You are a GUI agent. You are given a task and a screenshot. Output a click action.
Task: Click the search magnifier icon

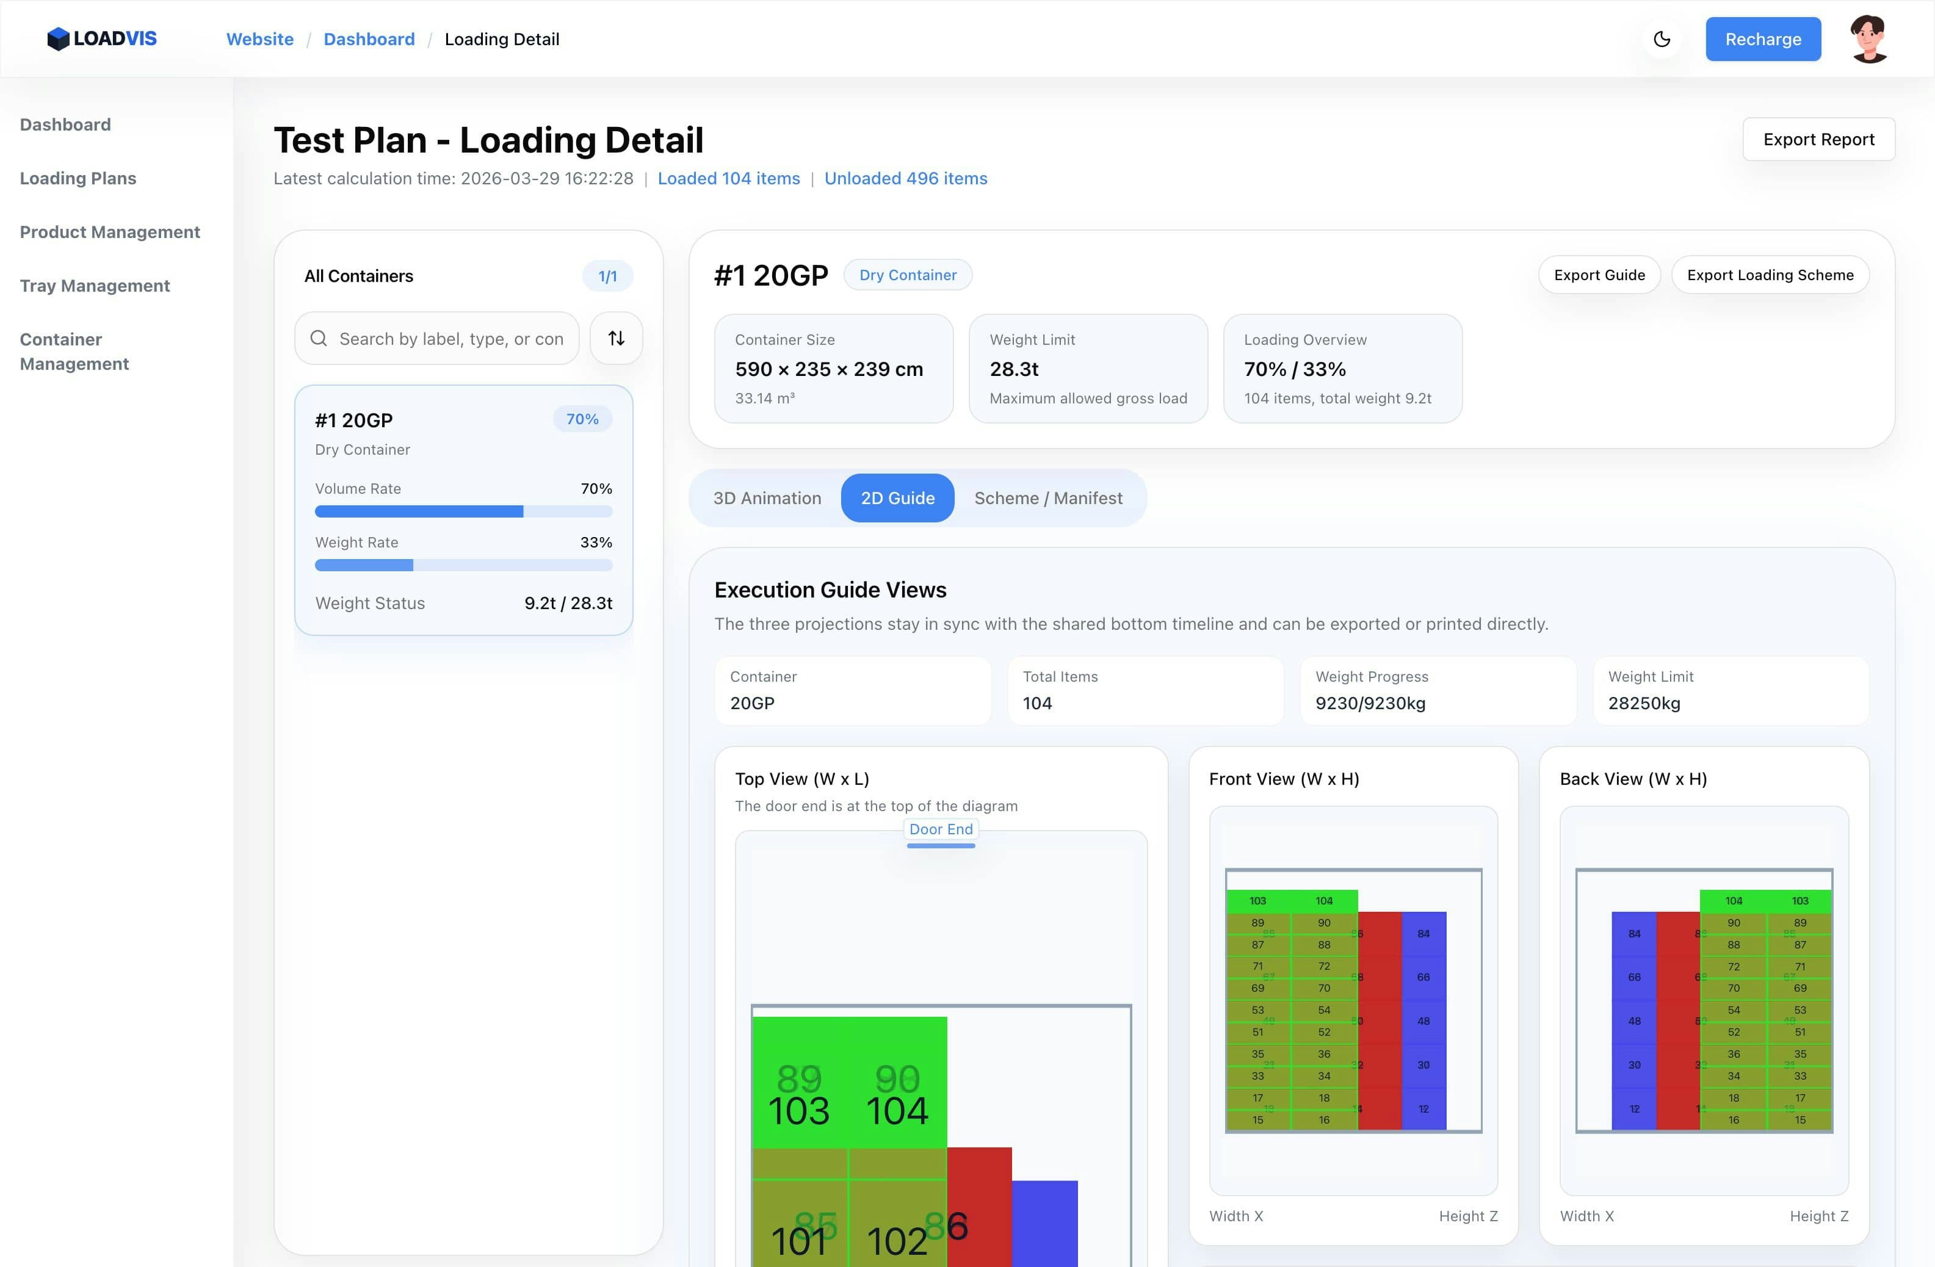[x=319, y=338]
